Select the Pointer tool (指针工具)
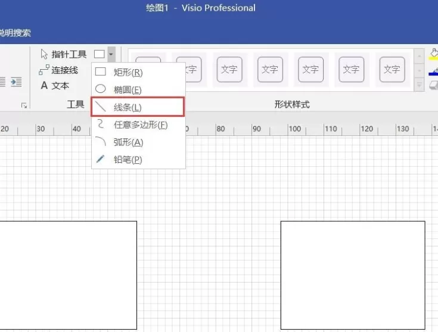Screen dimensions: 438x332 point(63,54)
